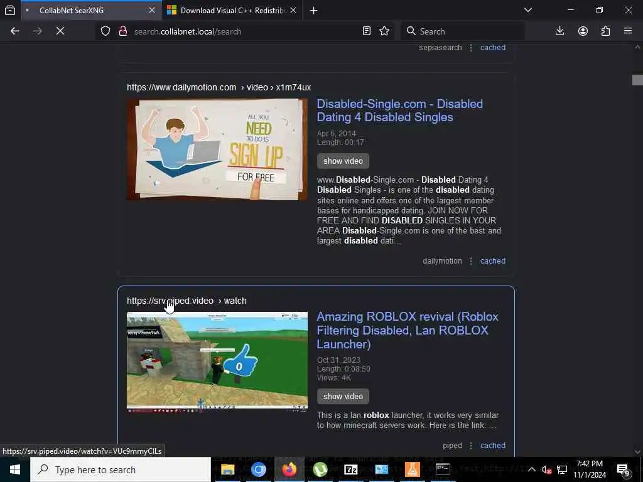Open the command prompt taskbar icon
The height and width of the screenshot is (482, 643).
click(x=443, y=469)
